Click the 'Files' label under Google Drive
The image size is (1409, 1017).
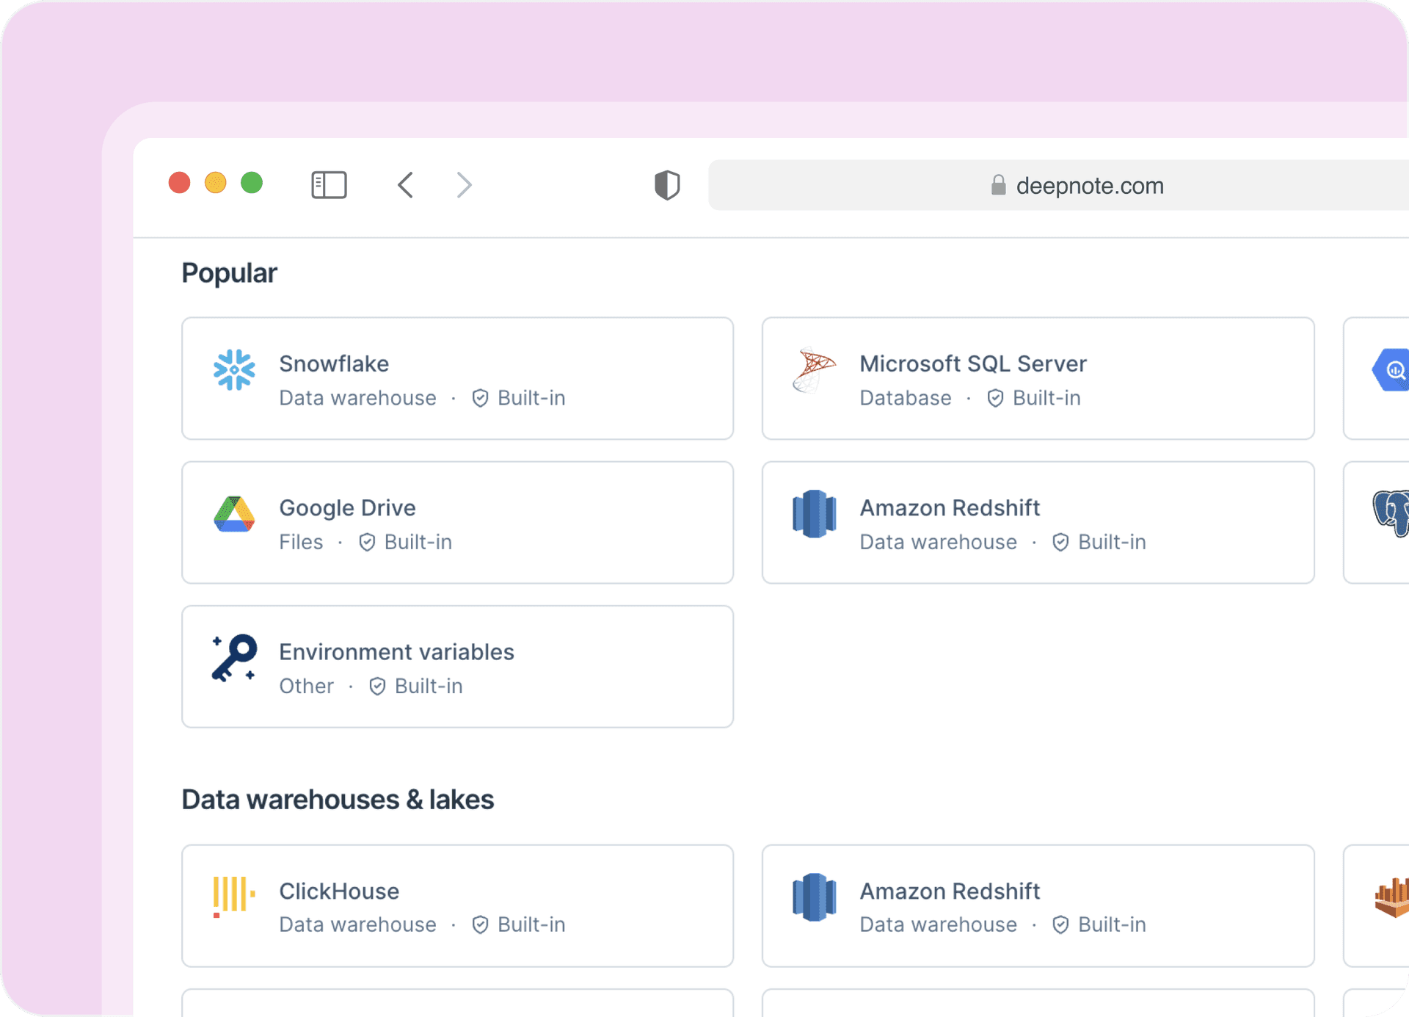[x=301, y=542]
